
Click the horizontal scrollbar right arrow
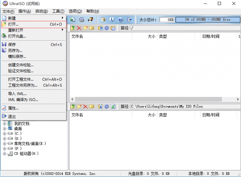[238, 99]
